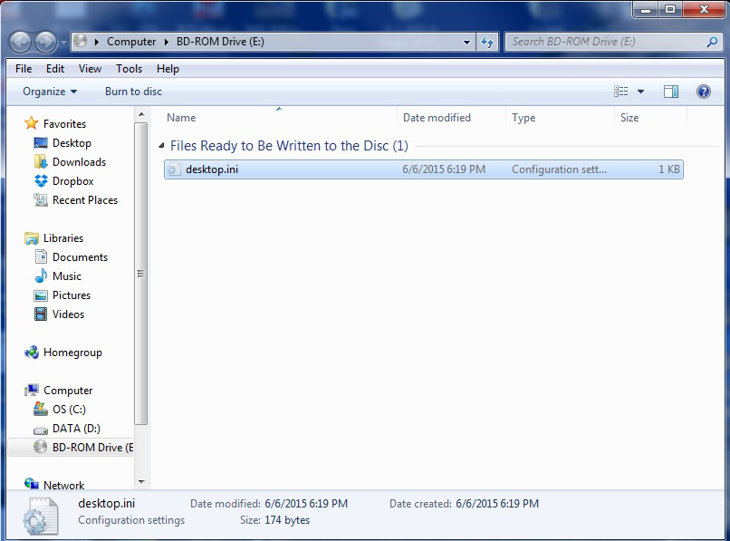Sort by Date modified column header
Screen dimensions: 730x541
tap(437, 118)
